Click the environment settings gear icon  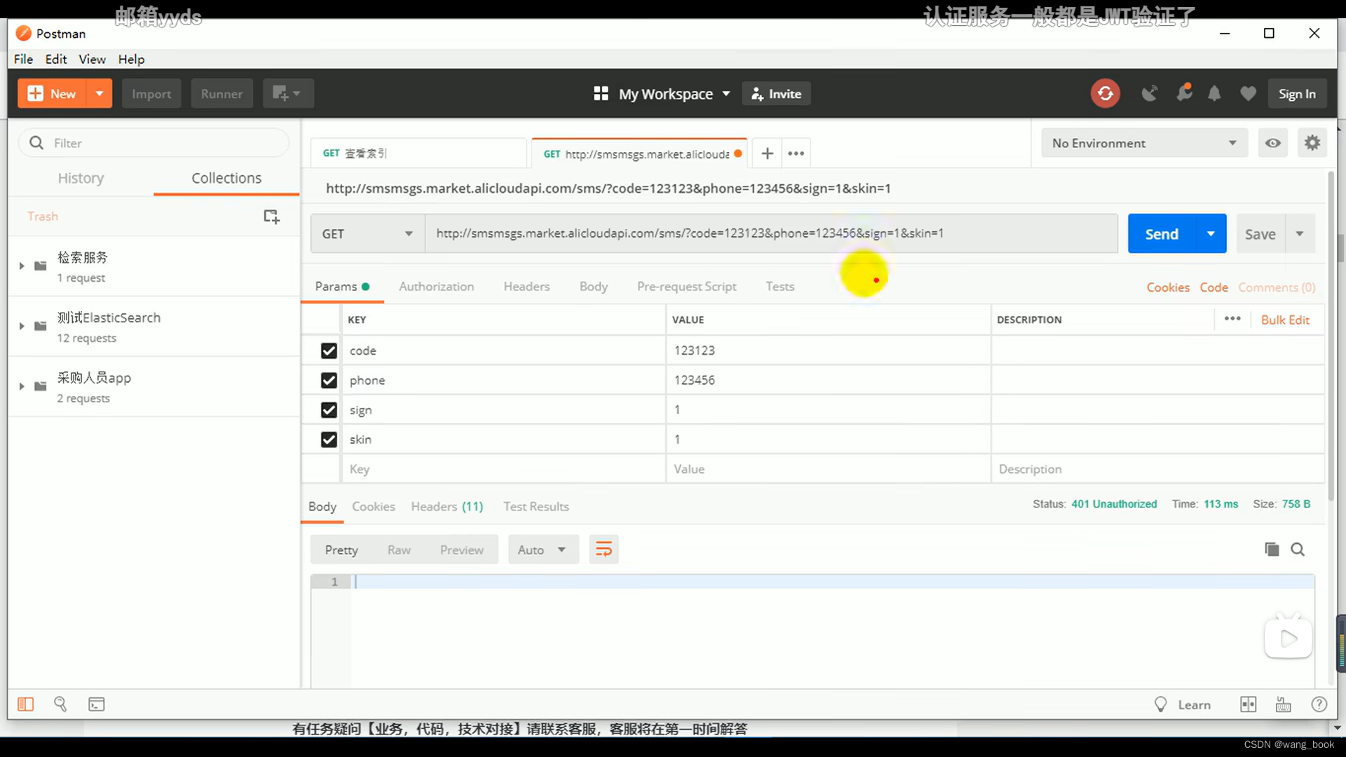(x=1313, y=143)
